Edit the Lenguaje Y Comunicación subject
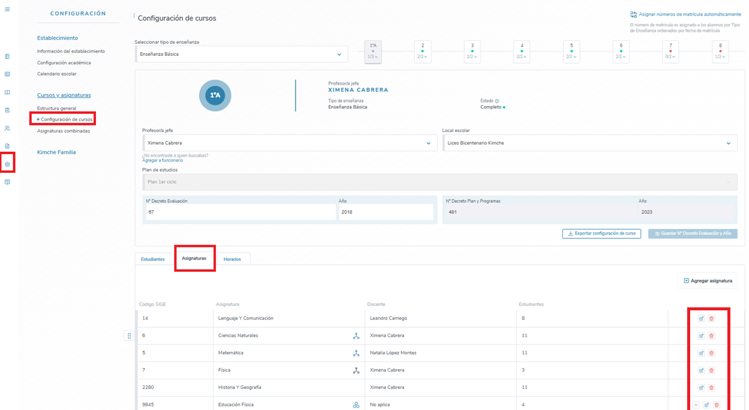The height and width of the screenshot is (410, 749). click(x=701, y=319)
